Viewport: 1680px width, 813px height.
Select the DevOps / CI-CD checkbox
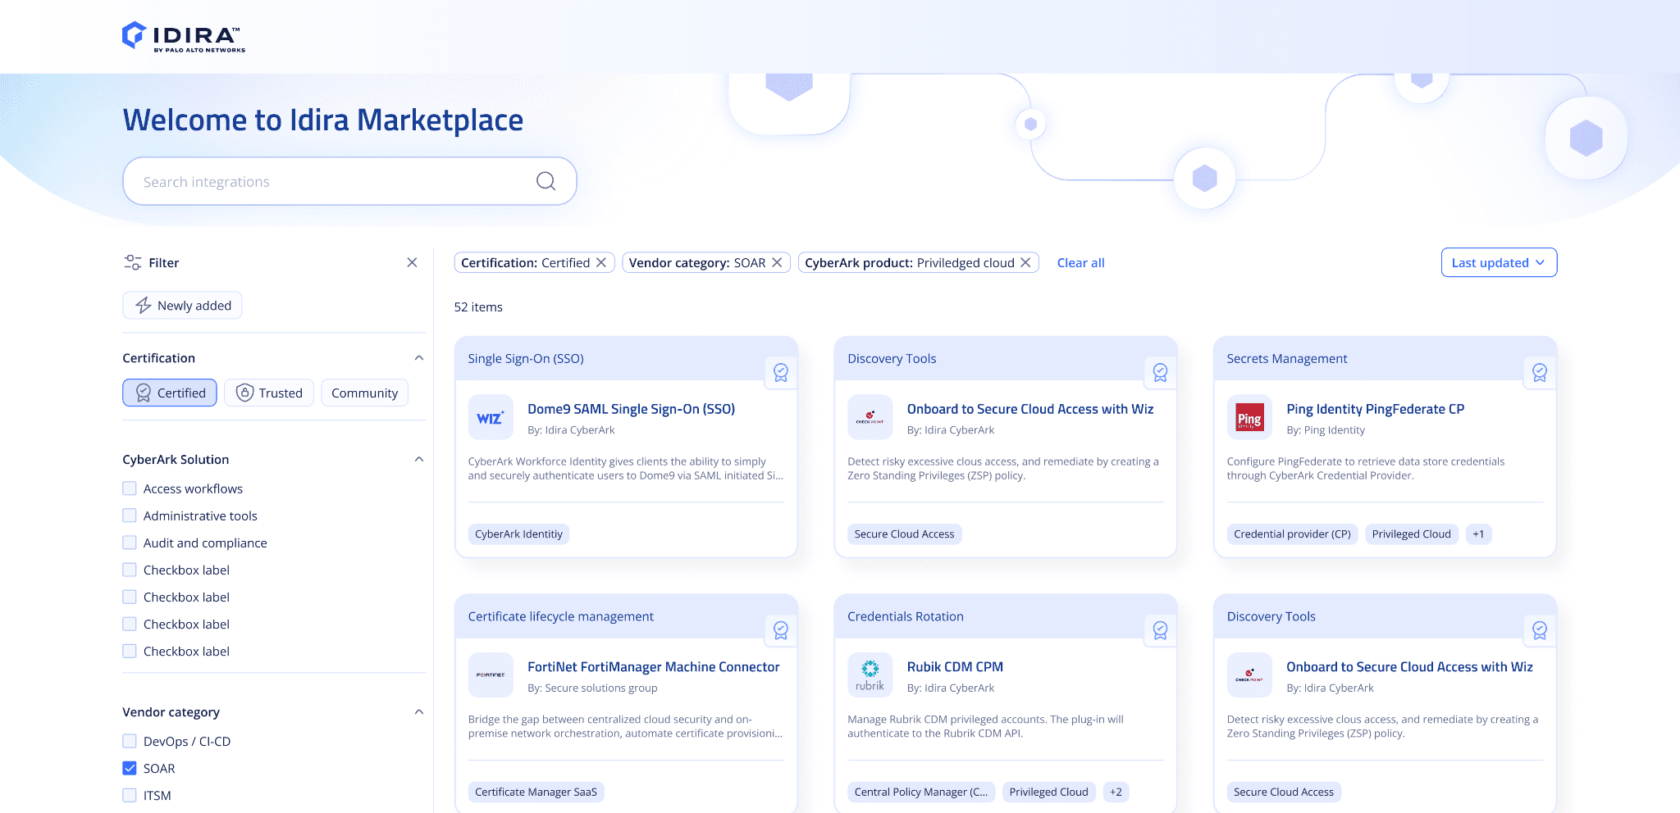[130, 741]
